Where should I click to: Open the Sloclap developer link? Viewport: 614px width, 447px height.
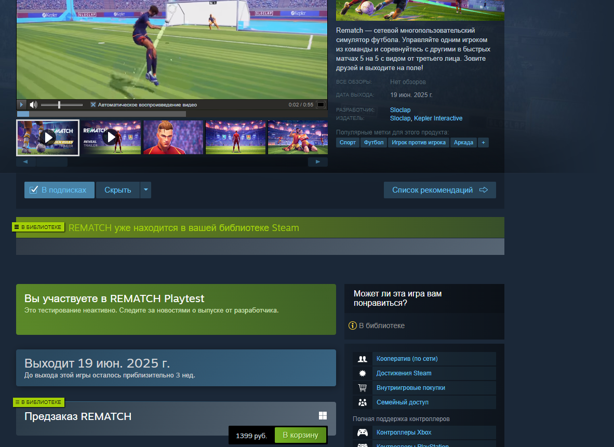[400, 110]
